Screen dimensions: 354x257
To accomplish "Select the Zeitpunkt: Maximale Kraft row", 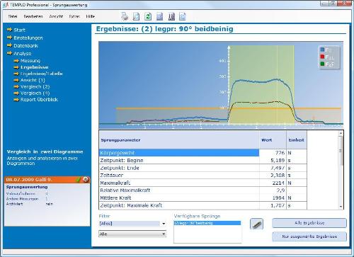I will click(203, 205).
